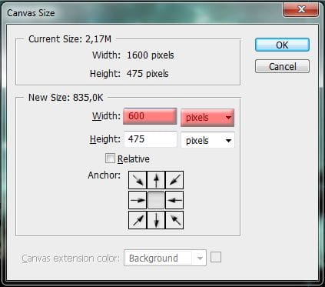Click the 'New Size: 835,0K' label
This screenshot has height=287, width=325.
66,98
